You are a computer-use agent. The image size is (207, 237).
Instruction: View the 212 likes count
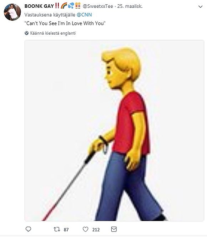(x=96, y=230)
